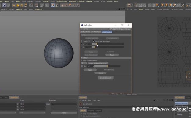Click the U scale slider bar
Image resolution: width=191 pixels, height=118 pixels.
108,44
